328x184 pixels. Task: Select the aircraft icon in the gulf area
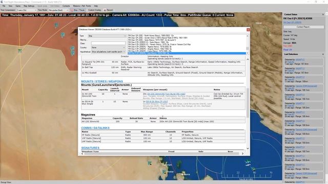point(248,162)
